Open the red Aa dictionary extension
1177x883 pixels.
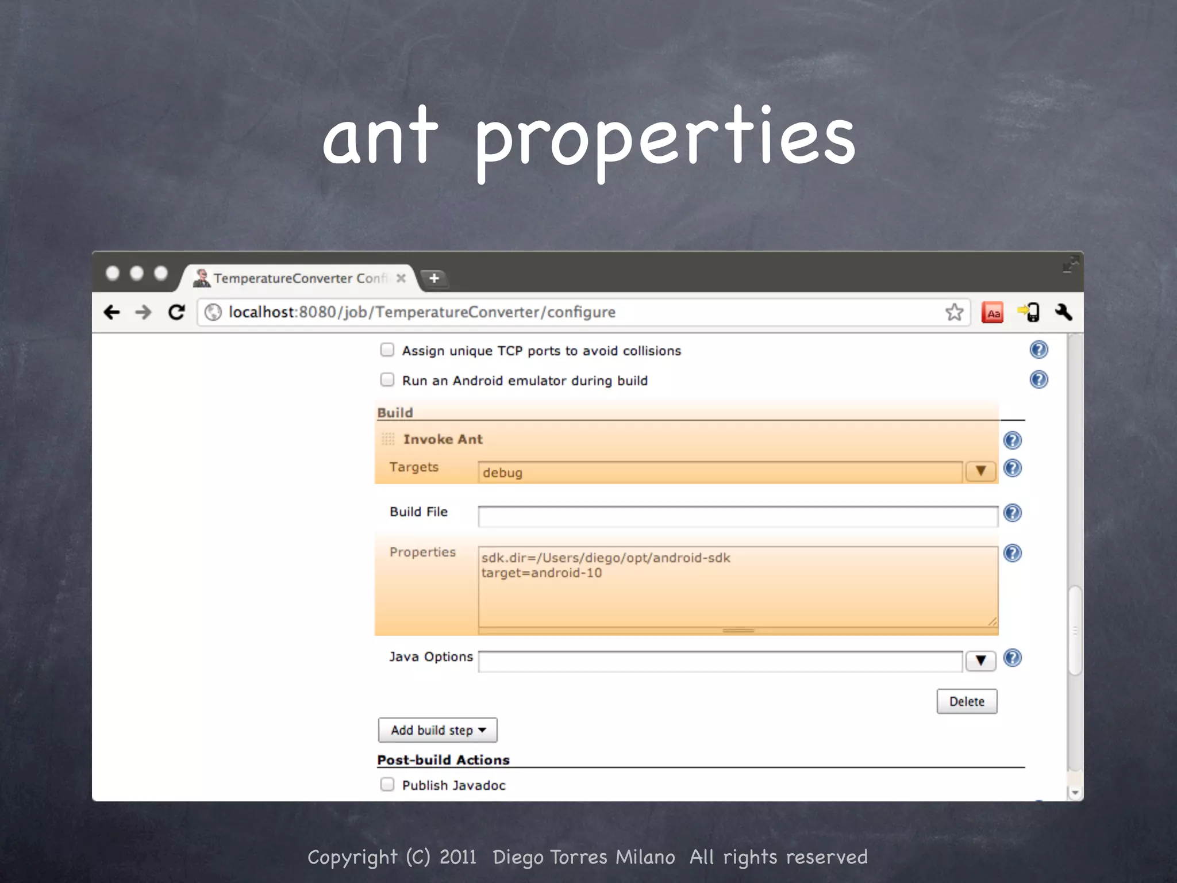tap(993, 313)
